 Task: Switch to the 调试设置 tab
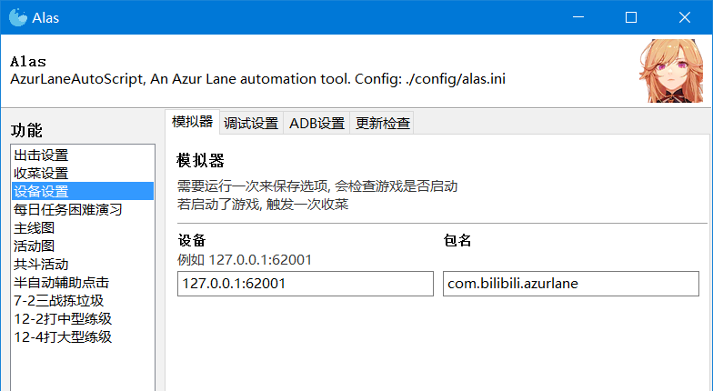pos(251,124)
